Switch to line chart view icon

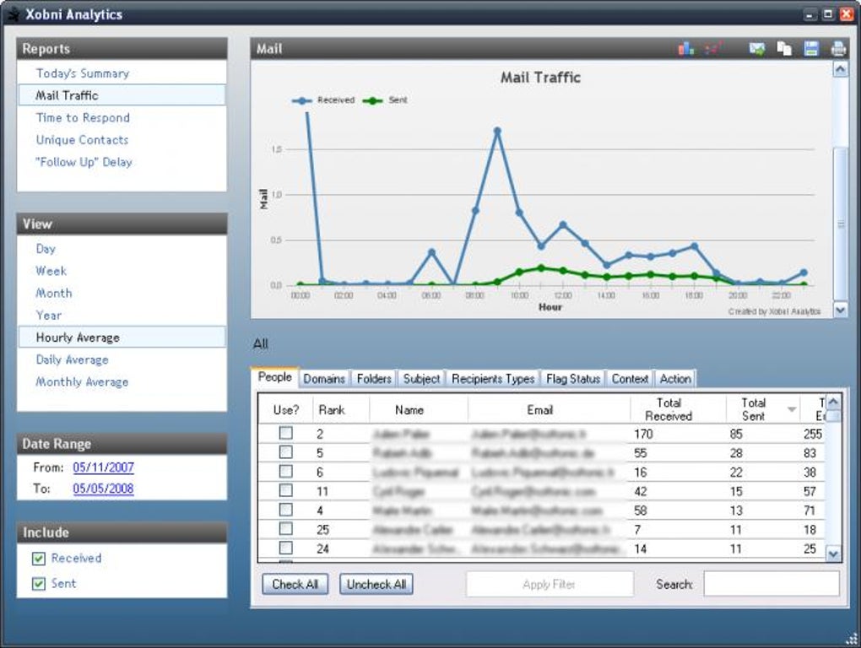click(713, 49)
